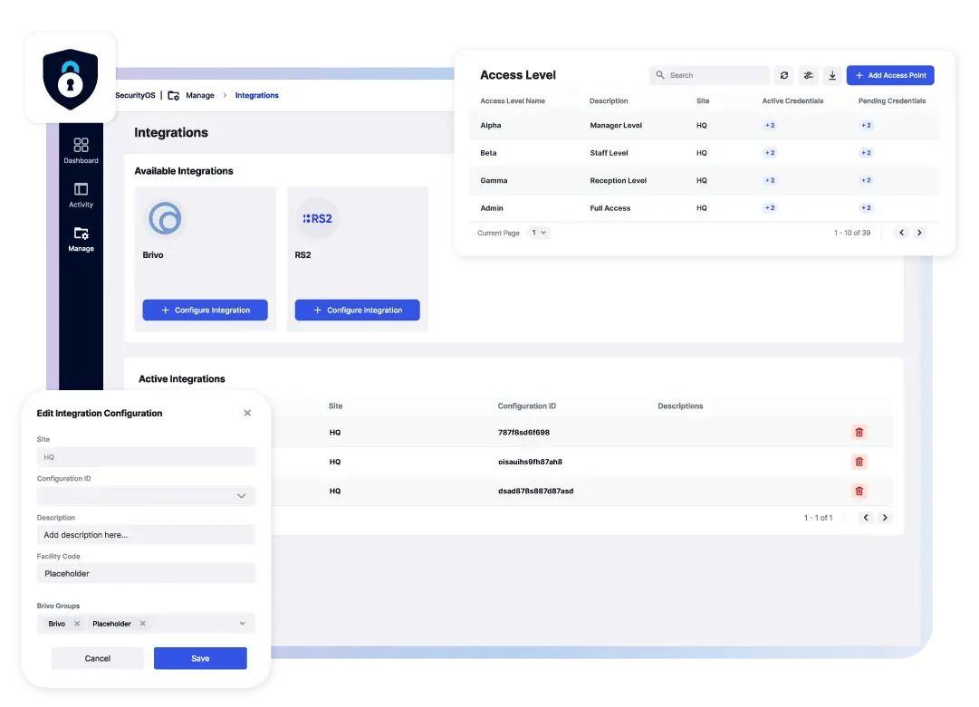
Task: Go to Manage in the breadcrumb
Action: click(199, 95)
